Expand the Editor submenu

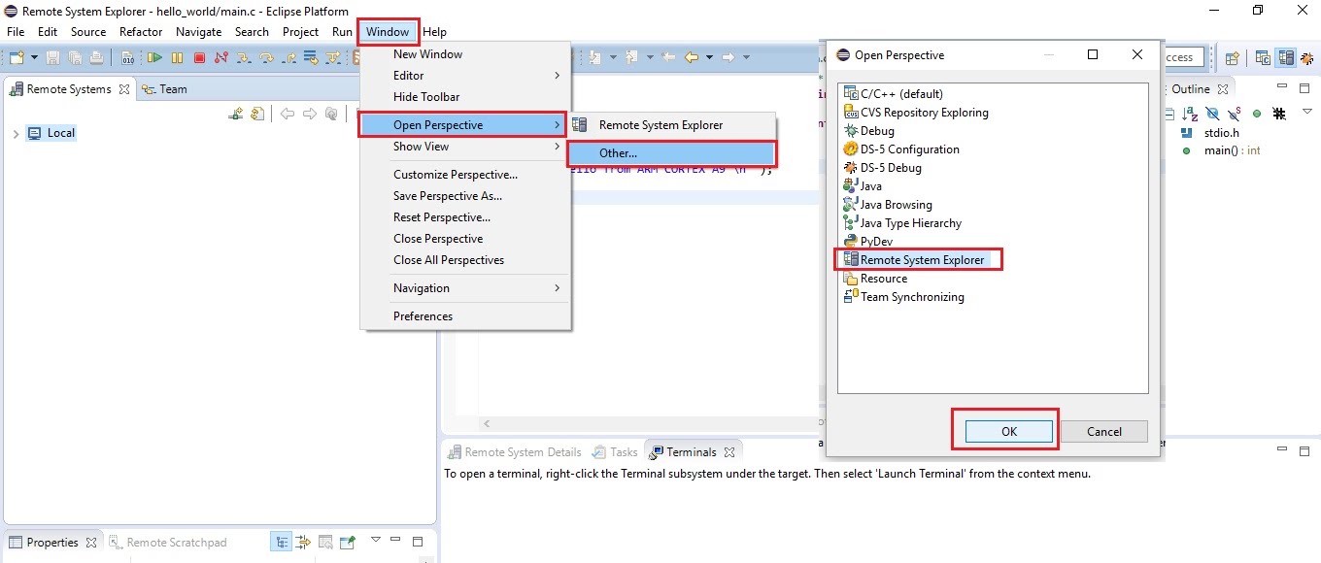click(x=465, y=76)
